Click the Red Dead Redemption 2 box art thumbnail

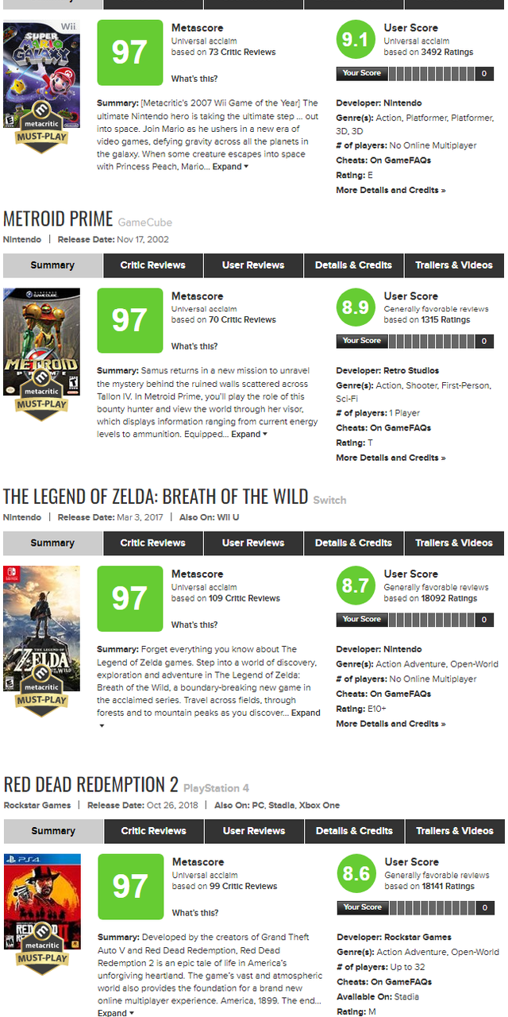click(x=41, y=898)
